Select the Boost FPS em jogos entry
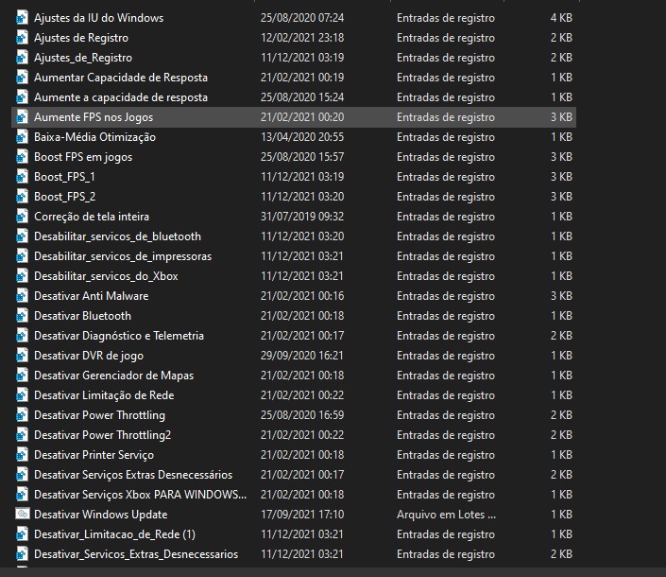The image size is (666, 577). (x=83, y=157)
